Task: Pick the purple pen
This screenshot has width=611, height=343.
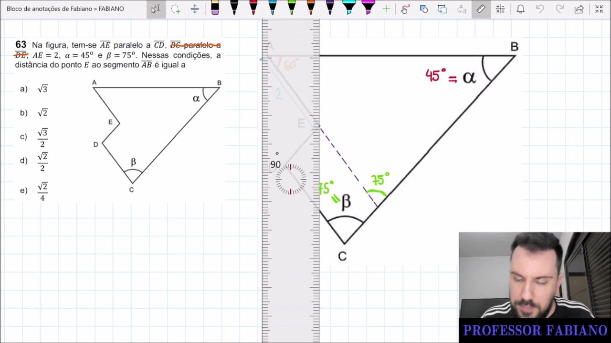Action: [x=329, y=8]
